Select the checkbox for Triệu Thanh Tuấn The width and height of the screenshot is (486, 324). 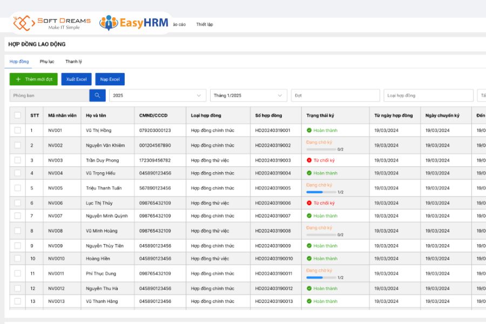click(x=18, y=188)
